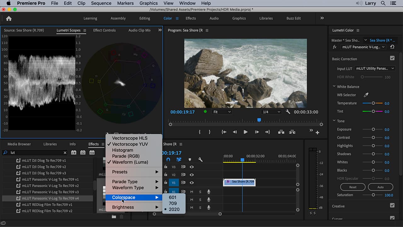Toggle the Linked Selection icon
The height and width of the screenshot is (227, 403).
(x=179, y=160)
